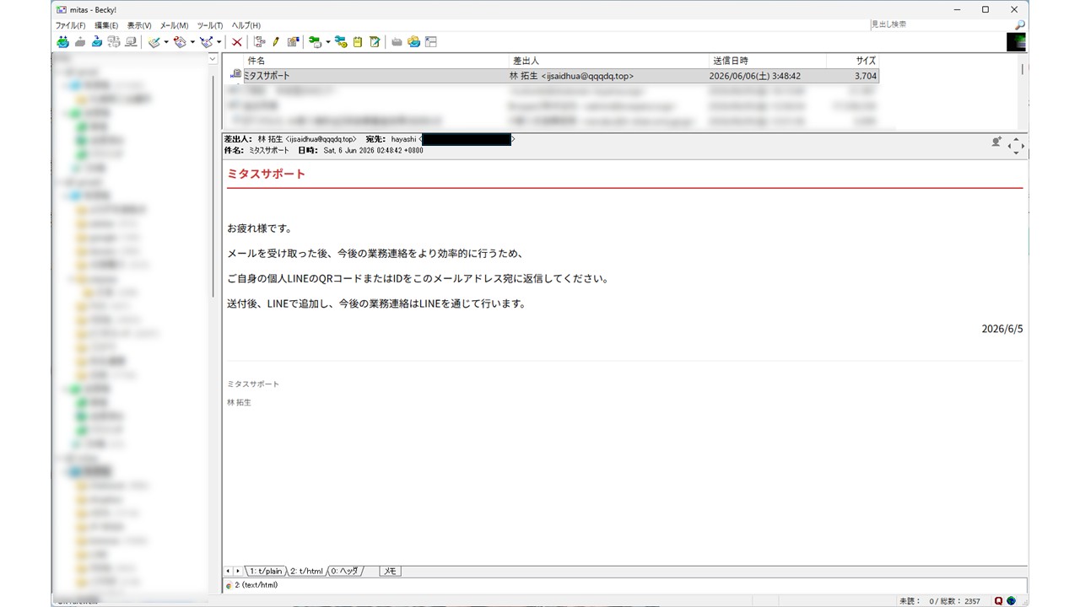
Task: Click the body date 2026/6/5
Action: tap(1002, 329)
